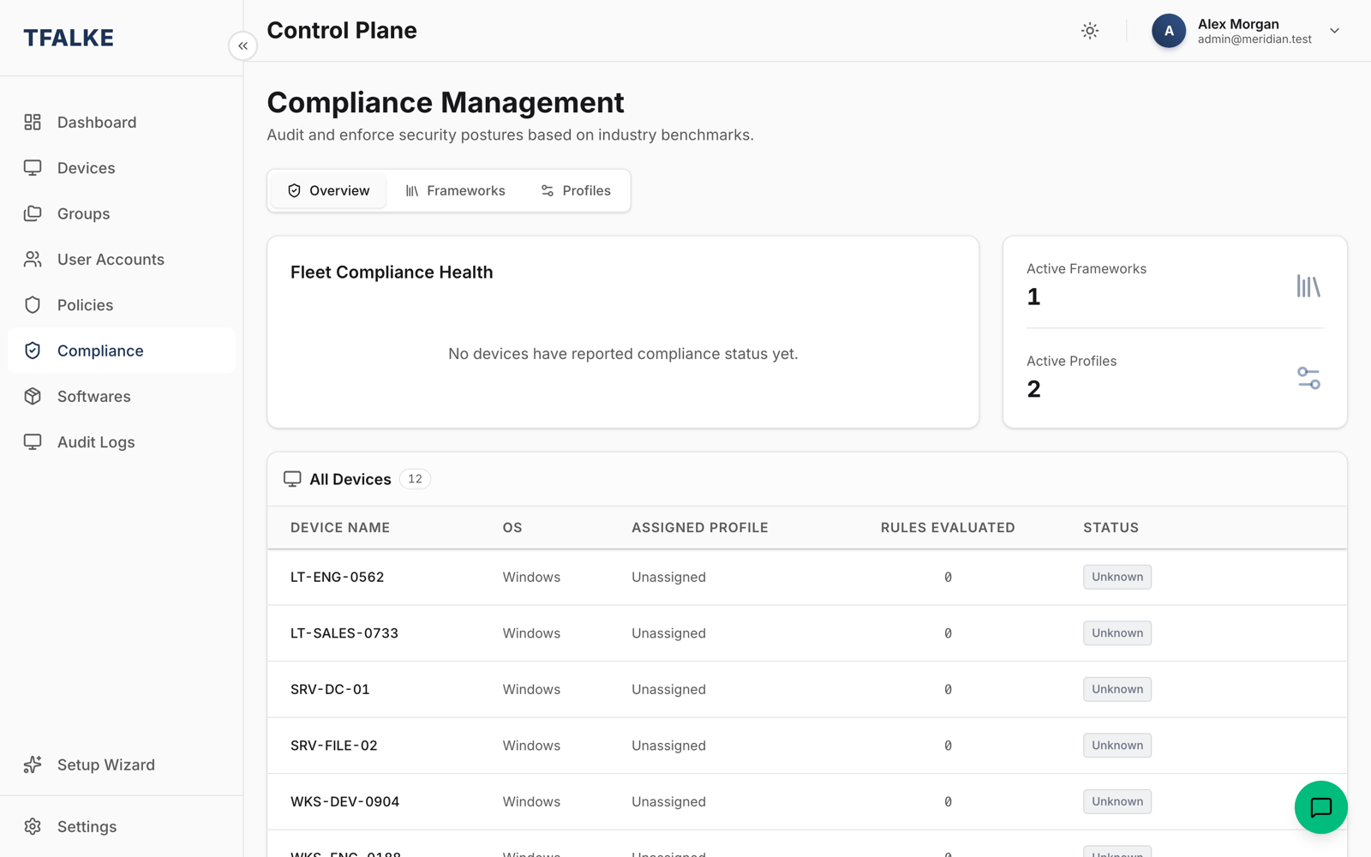Click Unknown status badge for LT-ENG-0562
Image resolution: width=1371 pixels, height=857 pixels.
click(1117, 577)
